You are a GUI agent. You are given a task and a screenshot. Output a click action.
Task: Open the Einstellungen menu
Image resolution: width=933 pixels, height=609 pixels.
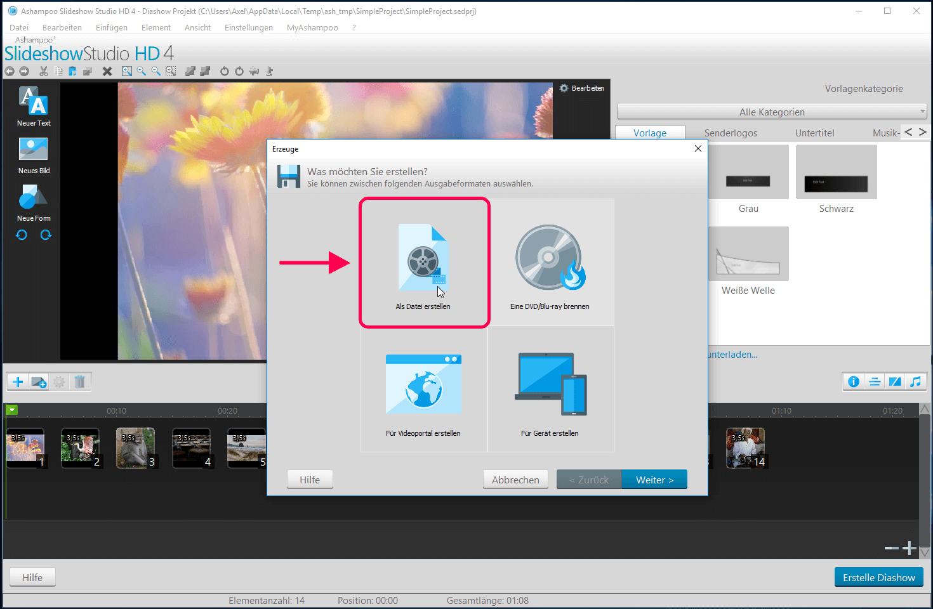[249, 27]
